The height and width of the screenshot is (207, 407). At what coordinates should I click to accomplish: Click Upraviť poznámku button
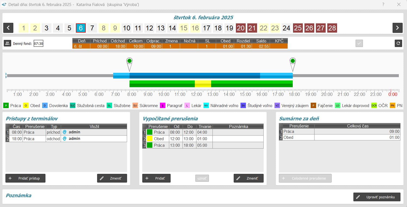pyautogui.click(x=377, y=197)
